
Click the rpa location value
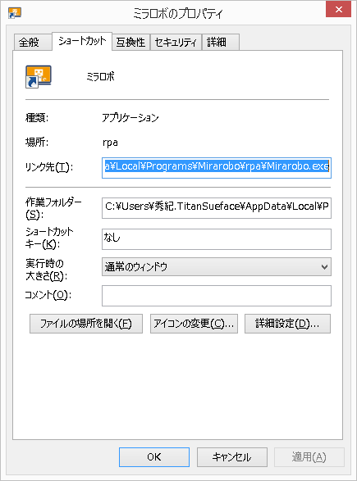(110, 143)
